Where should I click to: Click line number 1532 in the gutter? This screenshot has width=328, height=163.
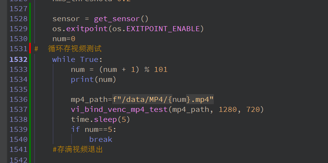tap(18, 59)
